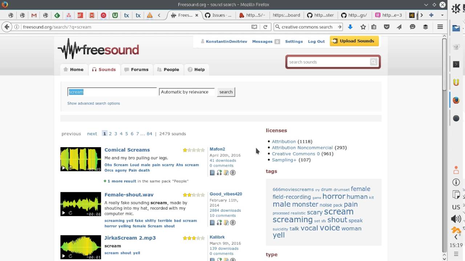465x261 pixels.
Task: Show site information for freesound.org
Action: tap(17, 27)
